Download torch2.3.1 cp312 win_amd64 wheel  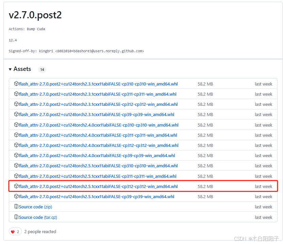[x=98, y=105]
